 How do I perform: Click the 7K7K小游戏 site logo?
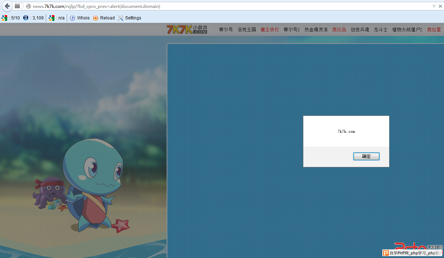click(187, 29)
